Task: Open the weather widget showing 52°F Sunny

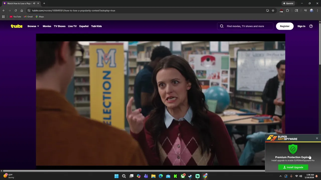Action: pyautogui.click(x=9, y=176)
